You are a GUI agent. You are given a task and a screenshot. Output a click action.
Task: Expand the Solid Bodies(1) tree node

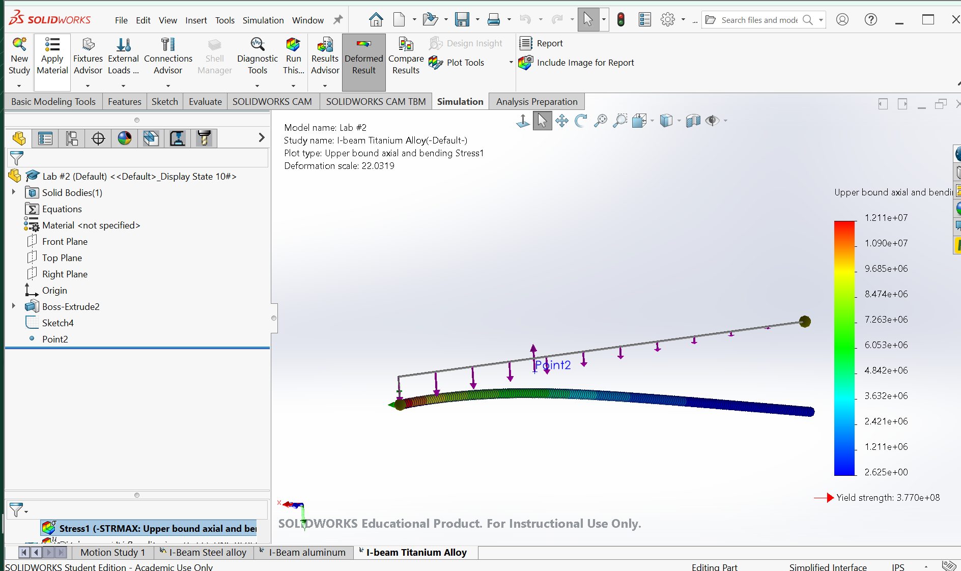(x=14, y=192)
